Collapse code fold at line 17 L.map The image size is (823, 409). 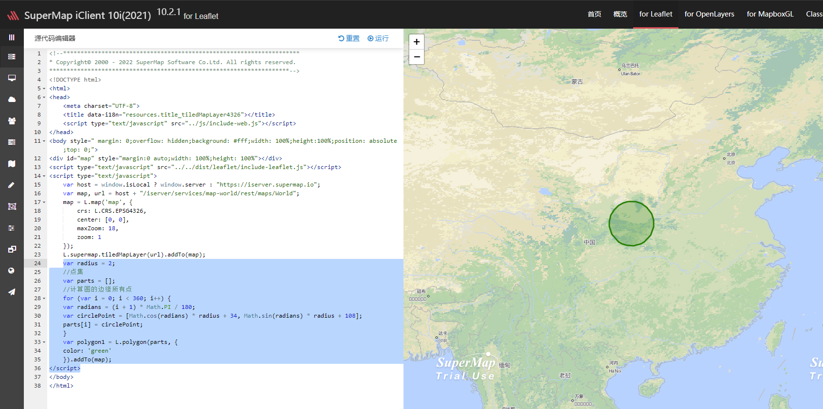(x=44, y=202)
